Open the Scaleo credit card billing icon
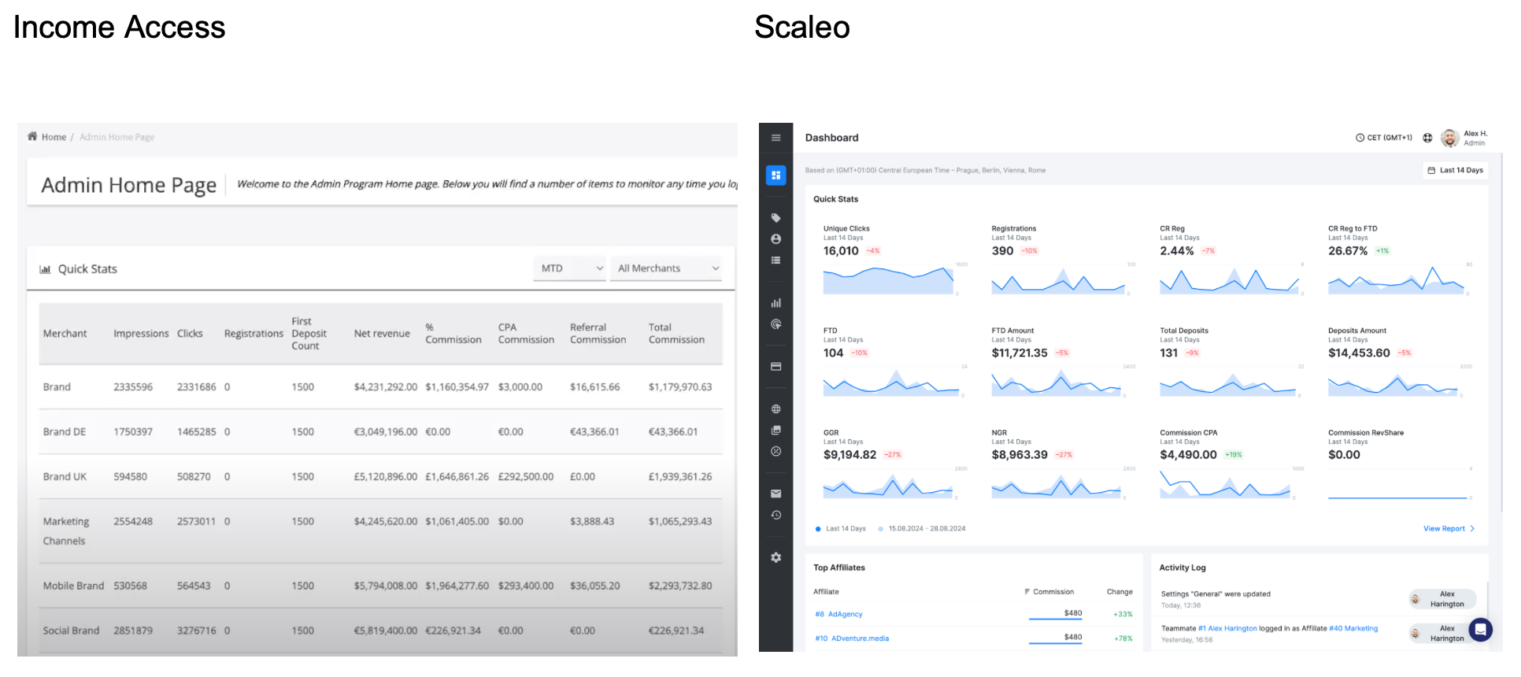Screen dimensions: 1521x677 [775, 367]
